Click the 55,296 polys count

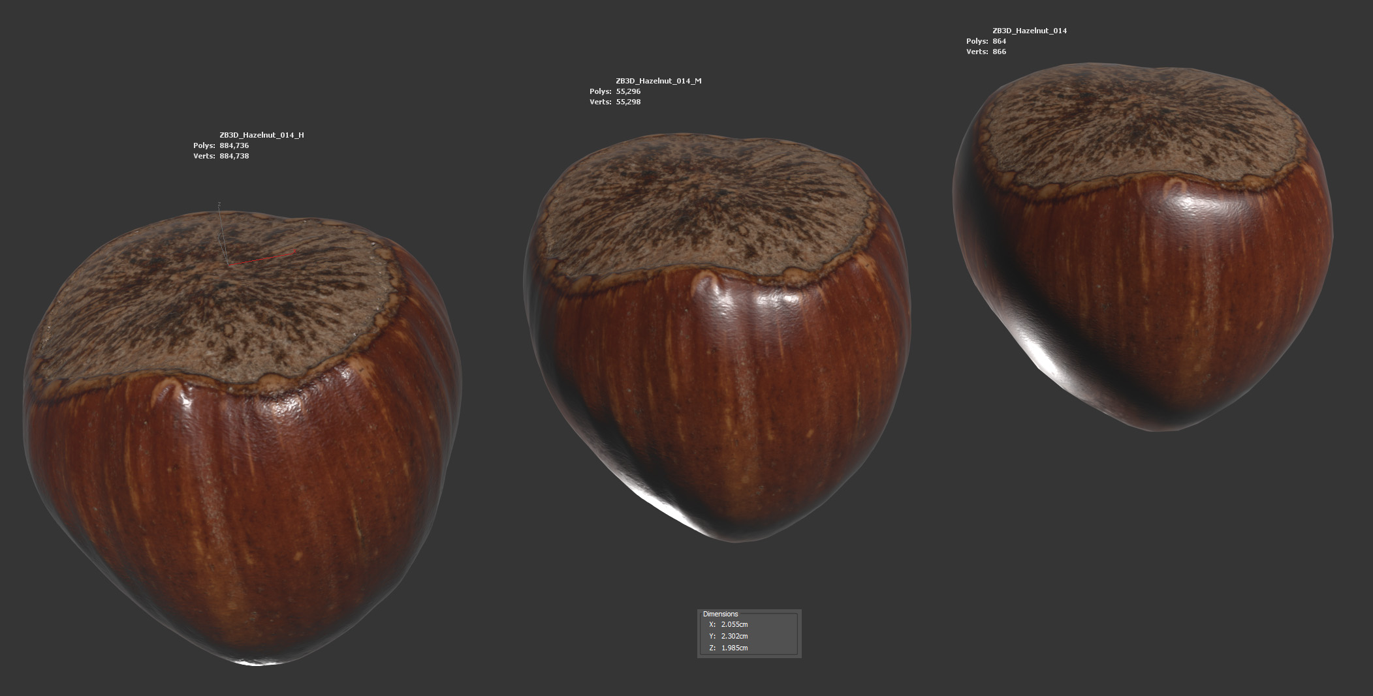pos(628,91)
